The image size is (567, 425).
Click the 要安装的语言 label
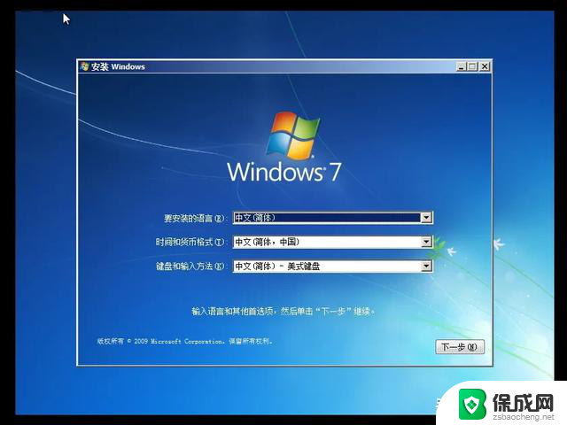tap(195, 219)
